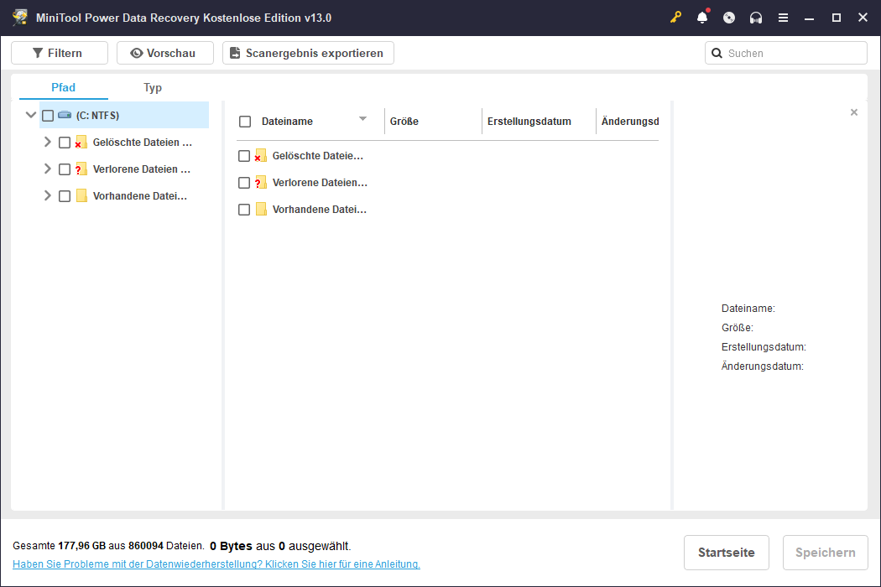Expand Gelöschte Dateien tree node
The width and height of the screenshot is (881, 587).
pos(48,142)
